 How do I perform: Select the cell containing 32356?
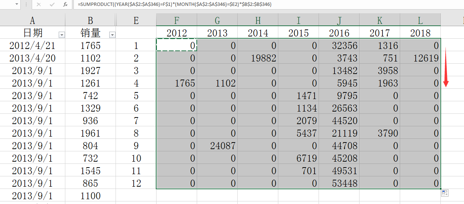[x=339, y=45]
